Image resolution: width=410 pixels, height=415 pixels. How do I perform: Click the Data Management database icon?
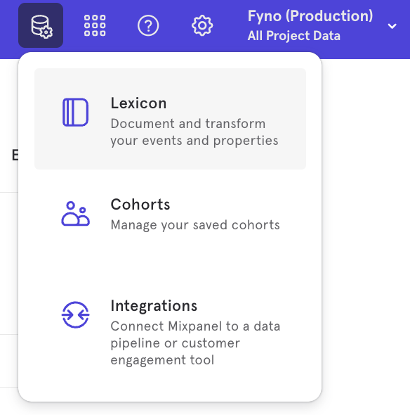[x=41, y=25]
